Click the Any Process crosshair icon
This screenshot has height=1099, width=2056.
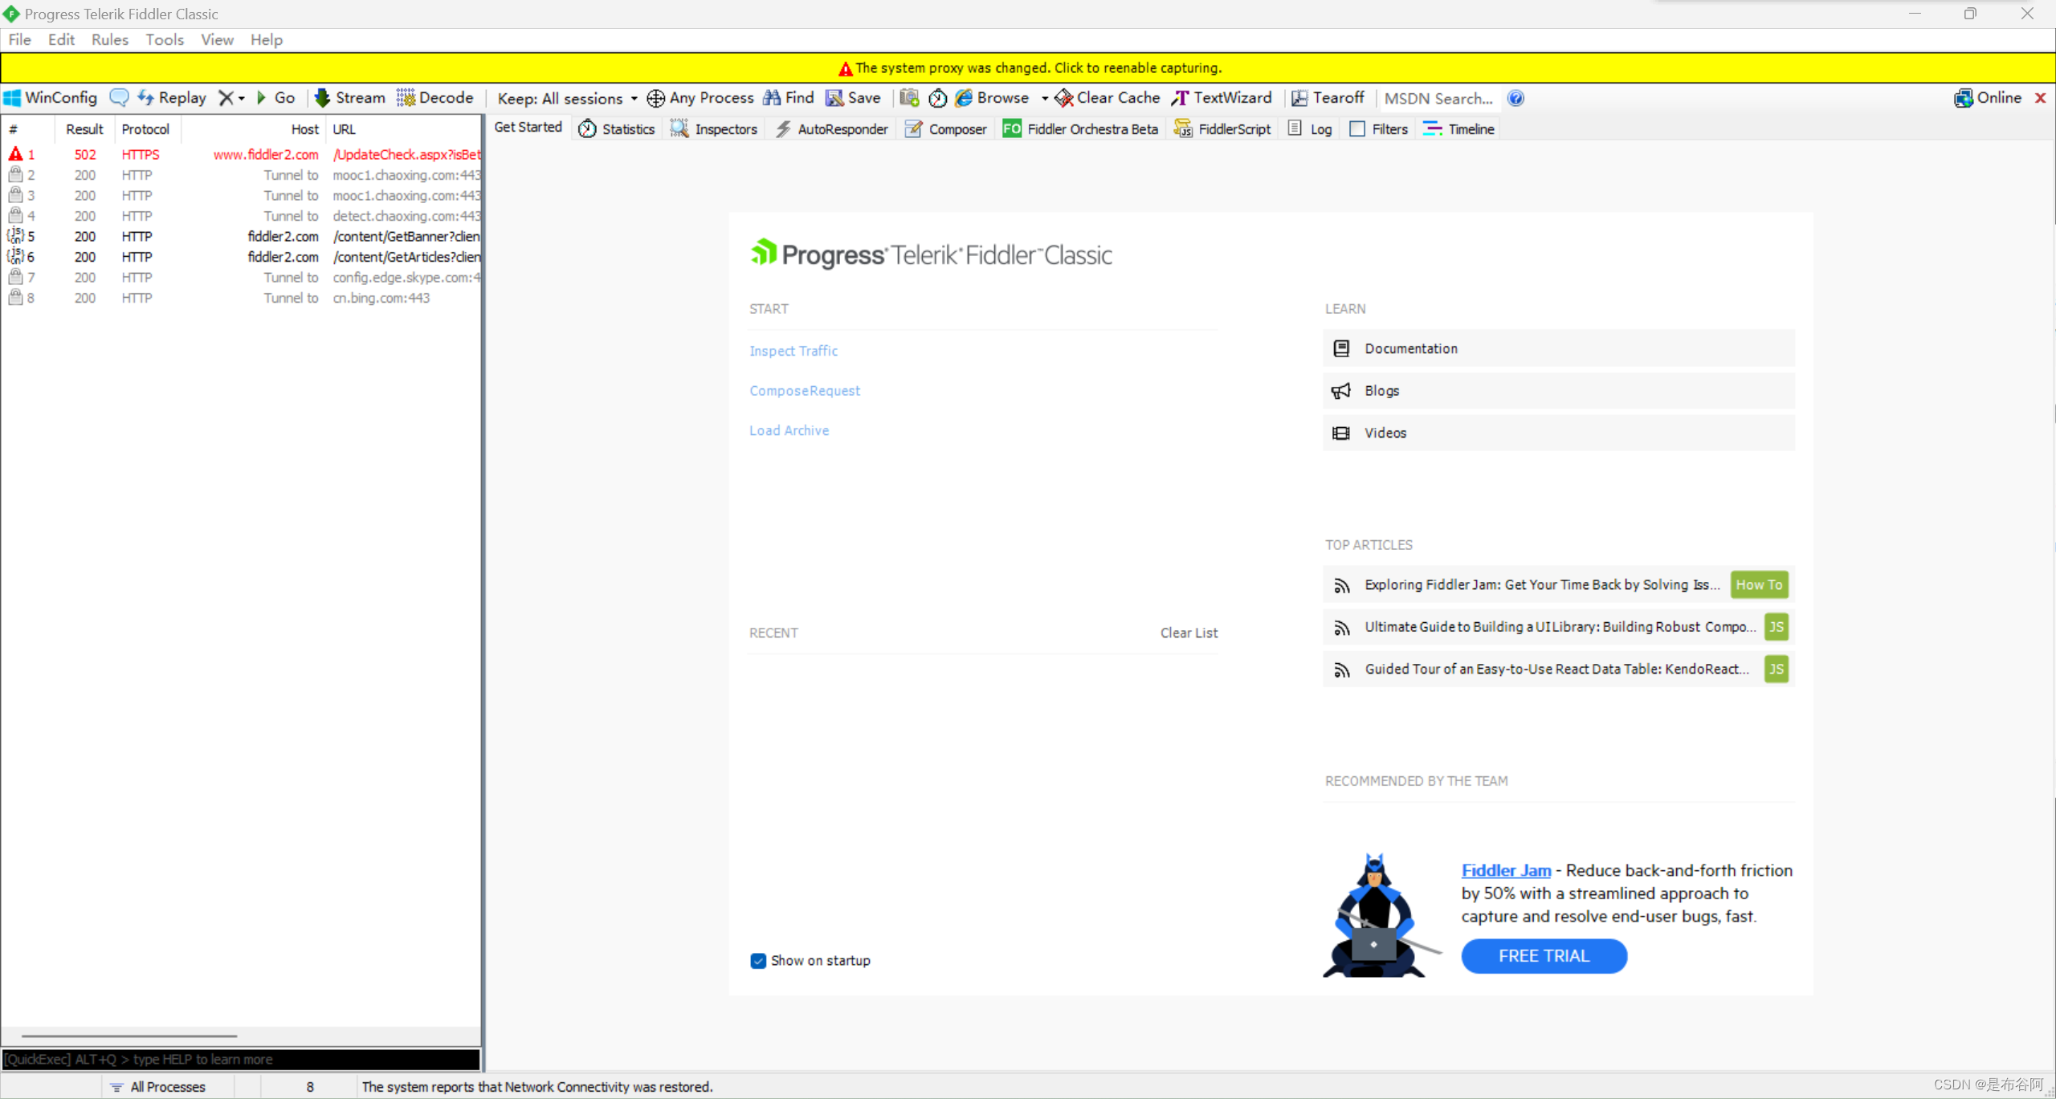pos(655,98)
